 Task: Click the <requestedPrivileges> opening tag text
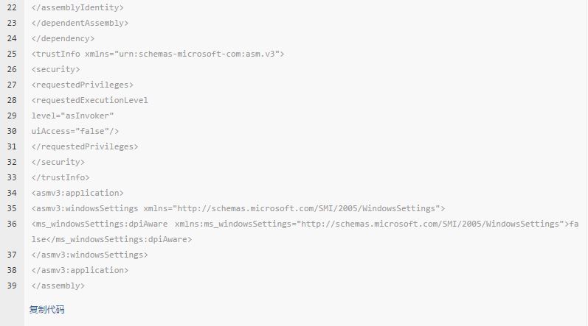pos(83,85)
